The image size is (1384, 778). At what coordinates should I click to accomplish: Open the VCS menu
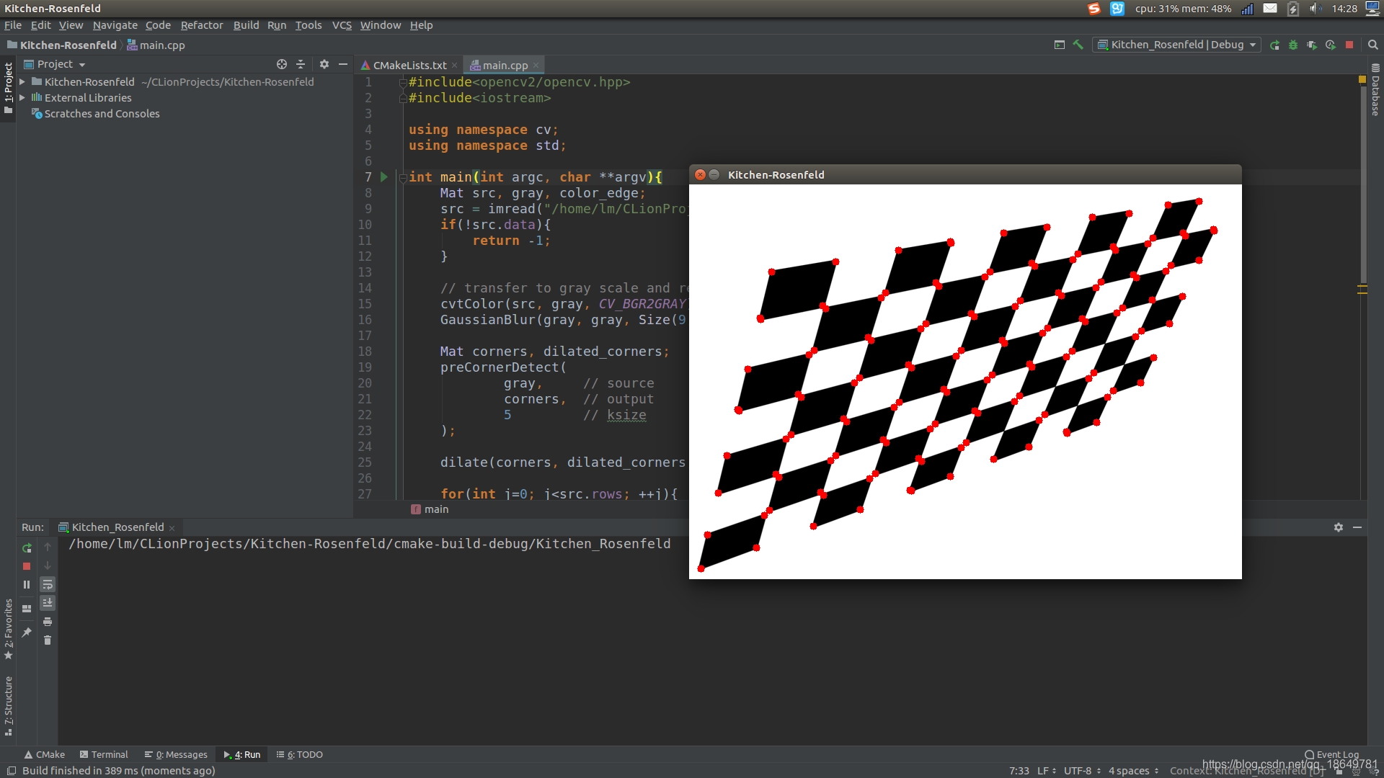(x=342, y=25)
